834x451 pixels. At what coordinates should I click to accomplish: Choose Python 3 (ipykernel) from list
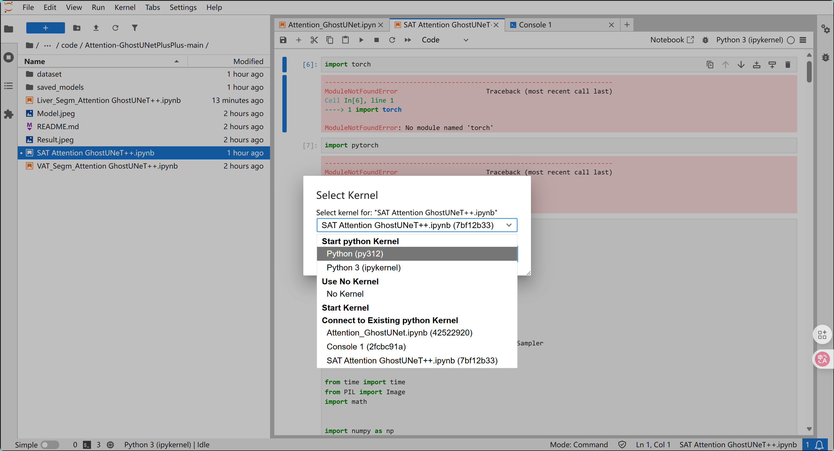(363, 268)
